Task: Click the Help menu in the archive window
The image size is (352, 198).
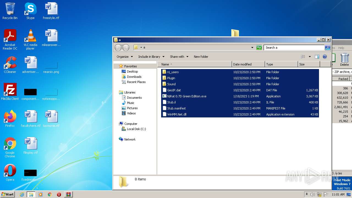Action: point(341,48)
